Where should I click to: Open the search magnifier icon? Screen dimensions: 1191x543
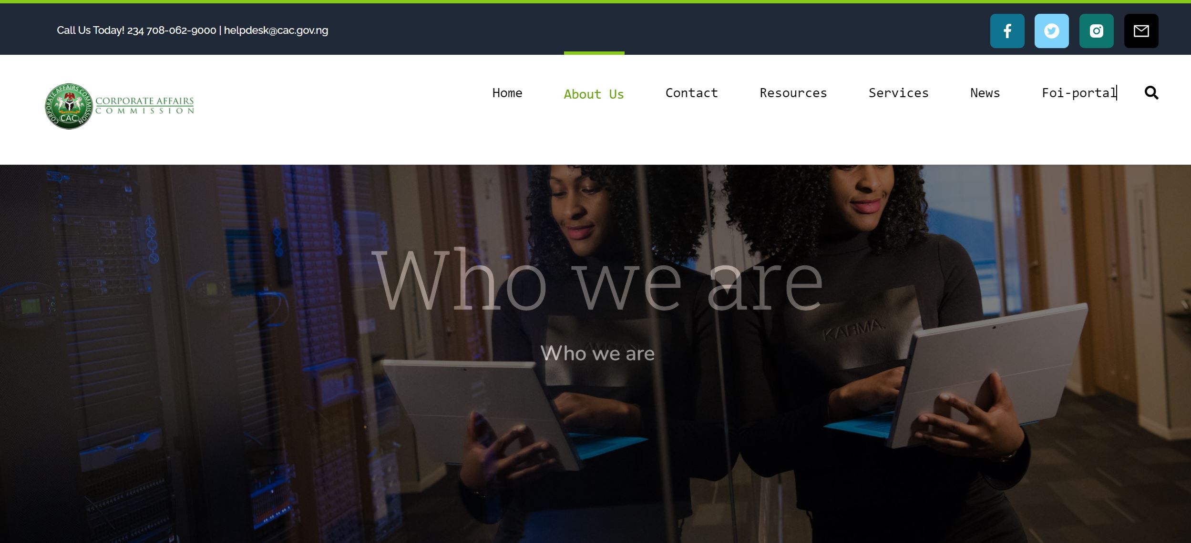1151,92
